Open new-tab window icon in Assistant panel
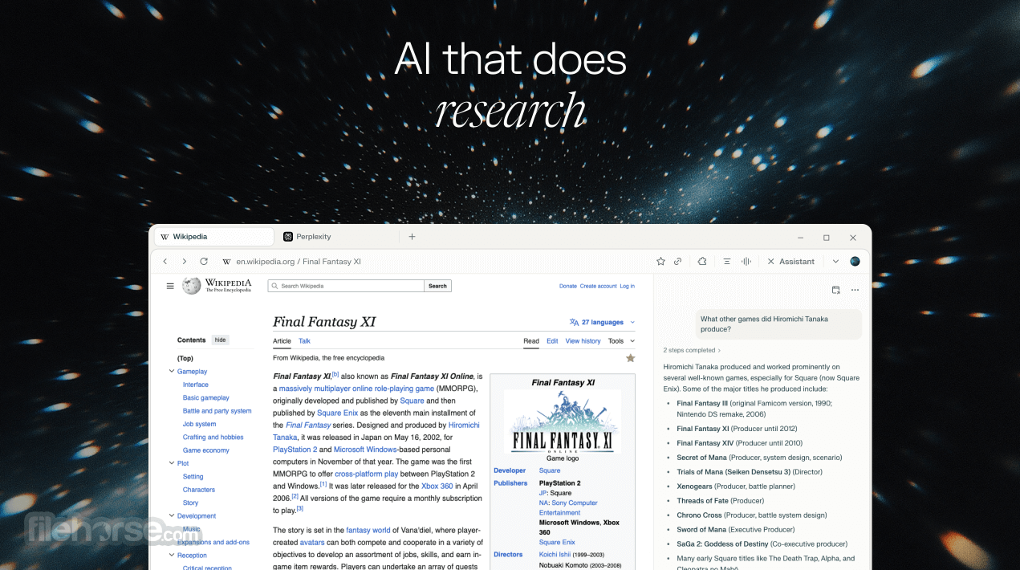The image size is (1020, 570). tap(835, 290)
